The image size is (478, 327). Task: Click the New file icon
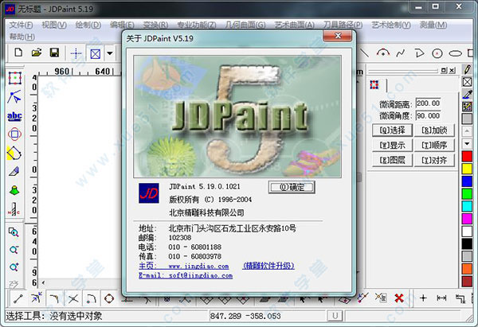pyautogui.click(x=18, y=53)
